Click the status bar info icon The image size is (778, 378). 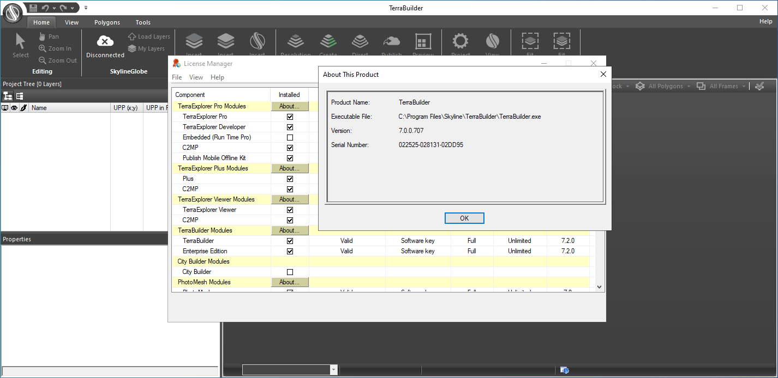(x=564, y=370)
